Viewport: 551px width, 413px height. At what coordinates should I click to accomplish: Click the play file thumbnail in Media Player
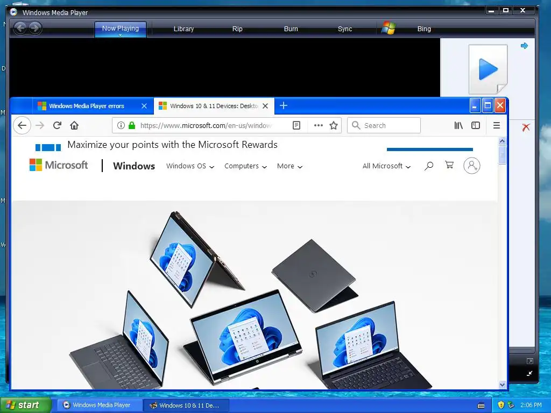pyautogui.click(x=488, y=69)
